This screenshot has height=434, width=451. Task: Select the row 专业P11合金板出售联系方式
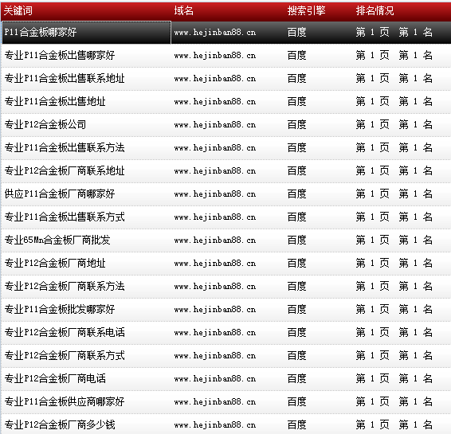coord(226,217)
